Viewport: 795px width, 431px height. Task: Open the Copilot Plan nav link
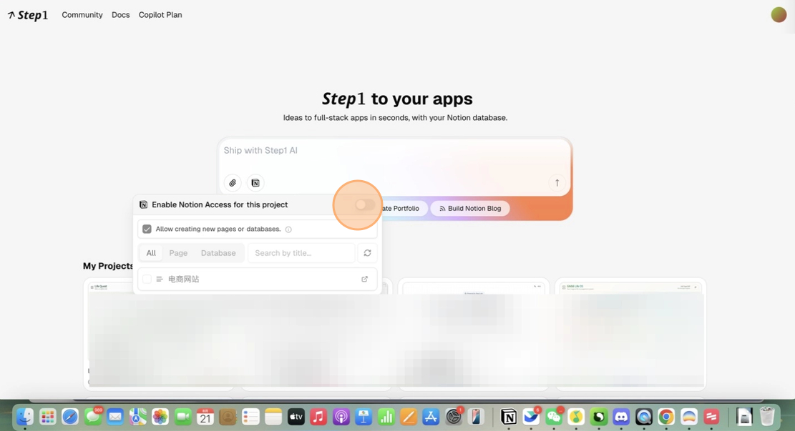(160, 15)
